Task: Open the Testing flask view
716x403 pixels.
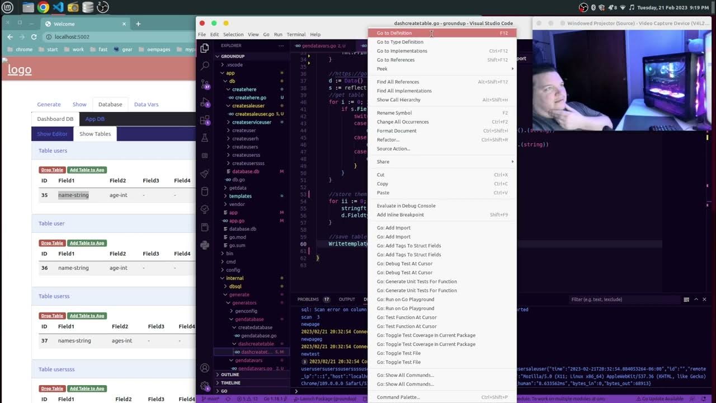Action: click(205, 138)
